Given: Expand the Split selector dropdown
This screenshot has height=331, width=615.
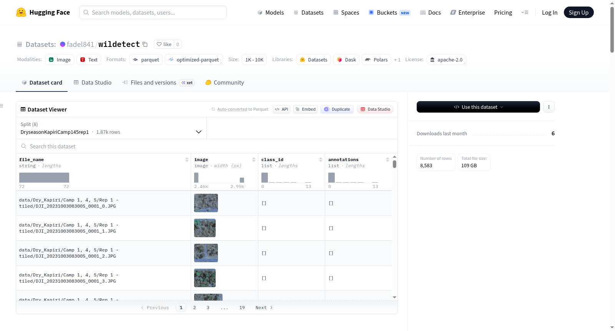Looking at the screenshot, I should click(x=111, y=128).
